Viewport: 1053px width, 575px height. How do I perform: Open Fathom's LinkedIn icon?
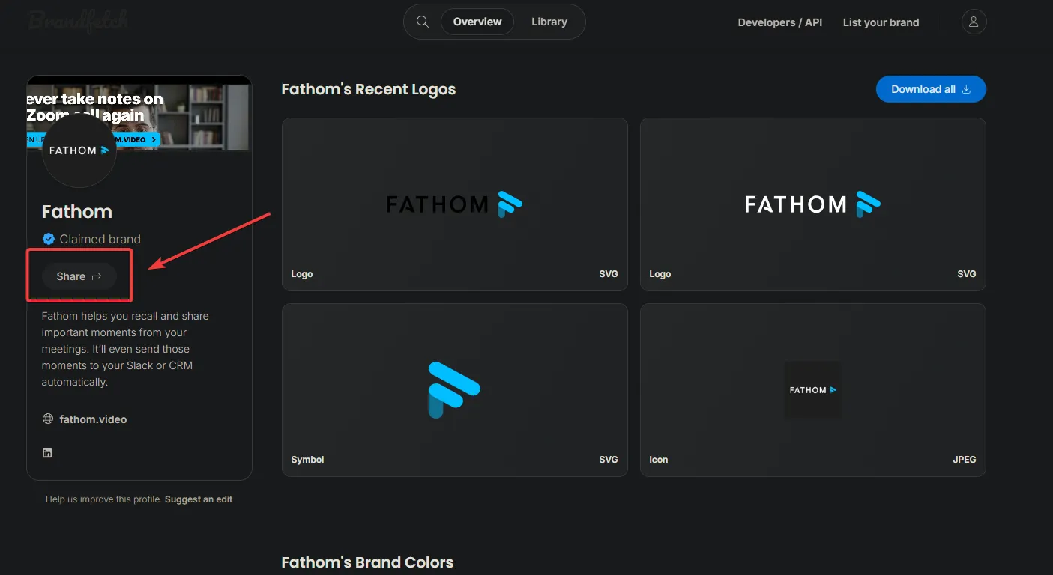47,453
